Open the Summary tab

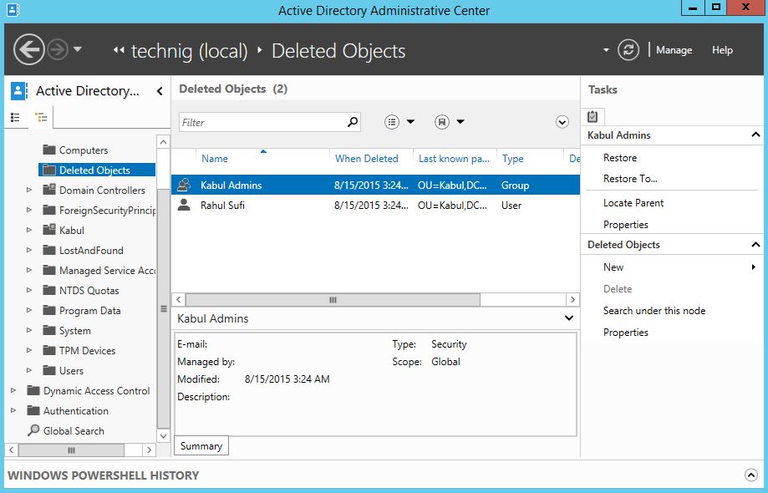point(201,446)
